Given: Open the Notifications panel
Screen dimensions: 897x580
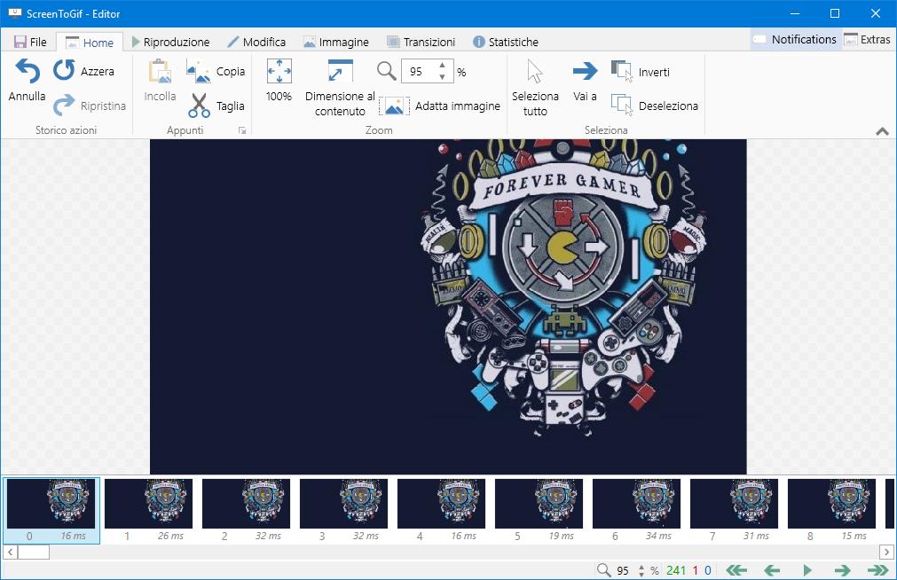Looking at the screenshot, I should coord(795,40).
